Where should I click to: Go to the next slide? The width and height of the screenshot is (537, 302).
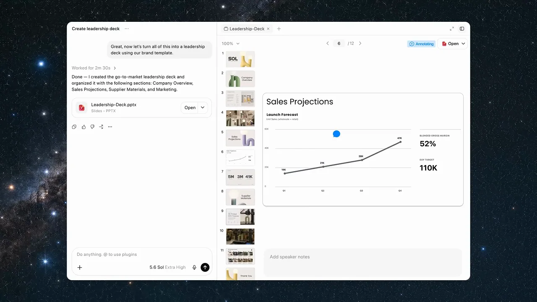(360, 44)
